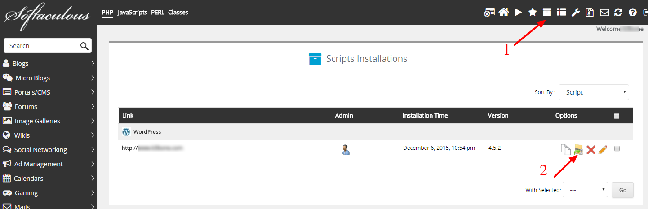Open the blurred installation URL link
Image resolution: width=648 pixels, height=209 pixels.
pyautogui.click(x=153, y=148)
